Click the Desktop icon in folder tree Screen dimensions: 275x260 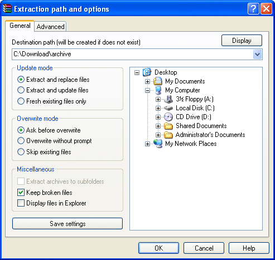(x=147, y=72)
